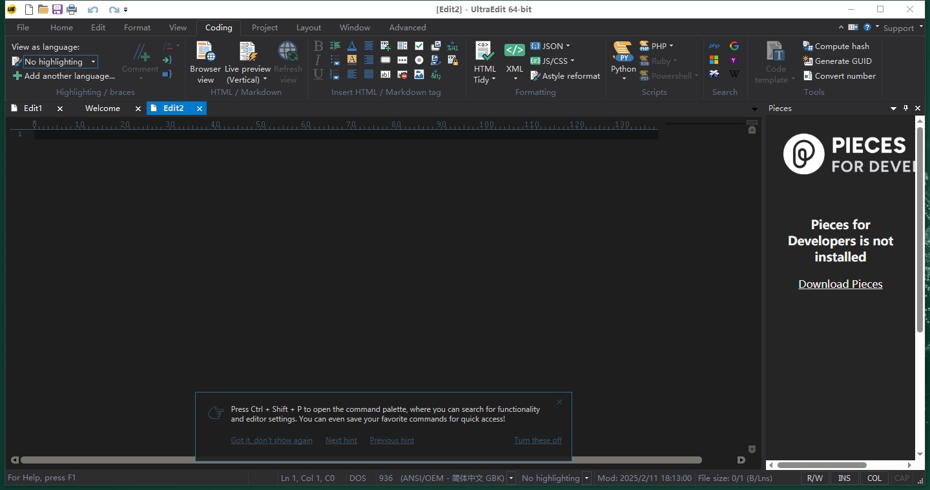Click the XML formatting icon

515,50
